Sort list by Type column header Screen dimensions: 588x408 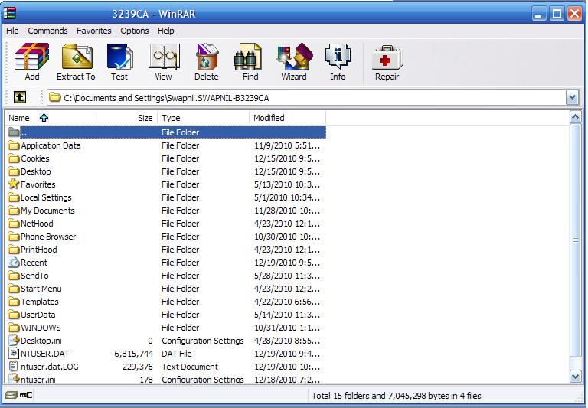tap(203, 118)
